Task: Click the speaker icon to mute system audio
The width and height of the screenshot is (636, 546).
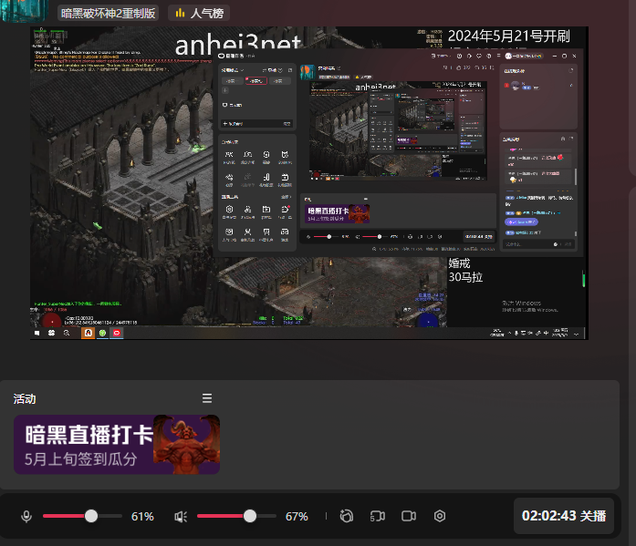Action: coord(181,517)
